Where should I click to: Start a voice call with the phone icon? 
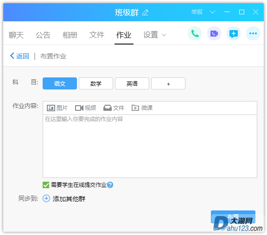click(x=195, y=33)
